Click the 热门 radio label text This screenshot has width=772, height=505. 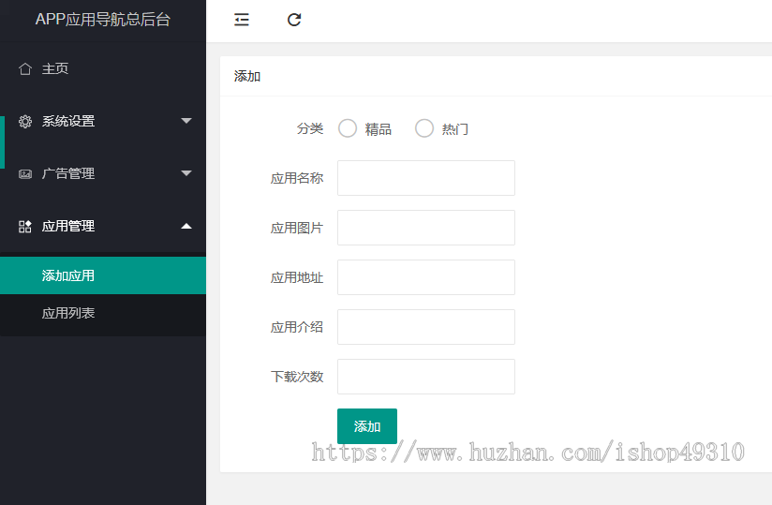(x=455, y=129)
